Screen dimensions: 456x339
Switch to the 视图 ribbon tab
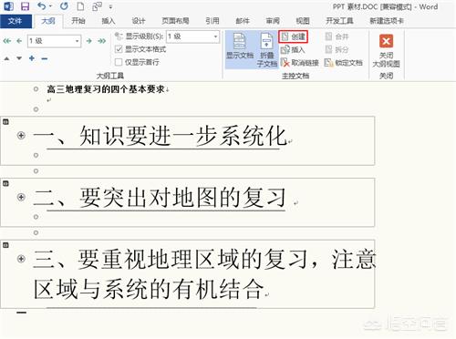click(303, 21)
